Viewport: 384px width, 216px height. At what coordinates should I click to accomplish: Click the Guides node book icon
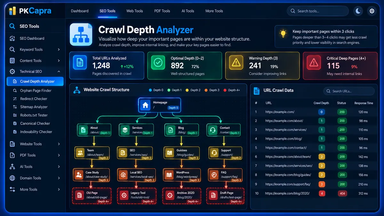(169, 153)
